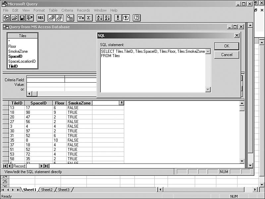Go to previous record navigation button
Viewport: 265px width, 199px height.
[x=10, y=166]
